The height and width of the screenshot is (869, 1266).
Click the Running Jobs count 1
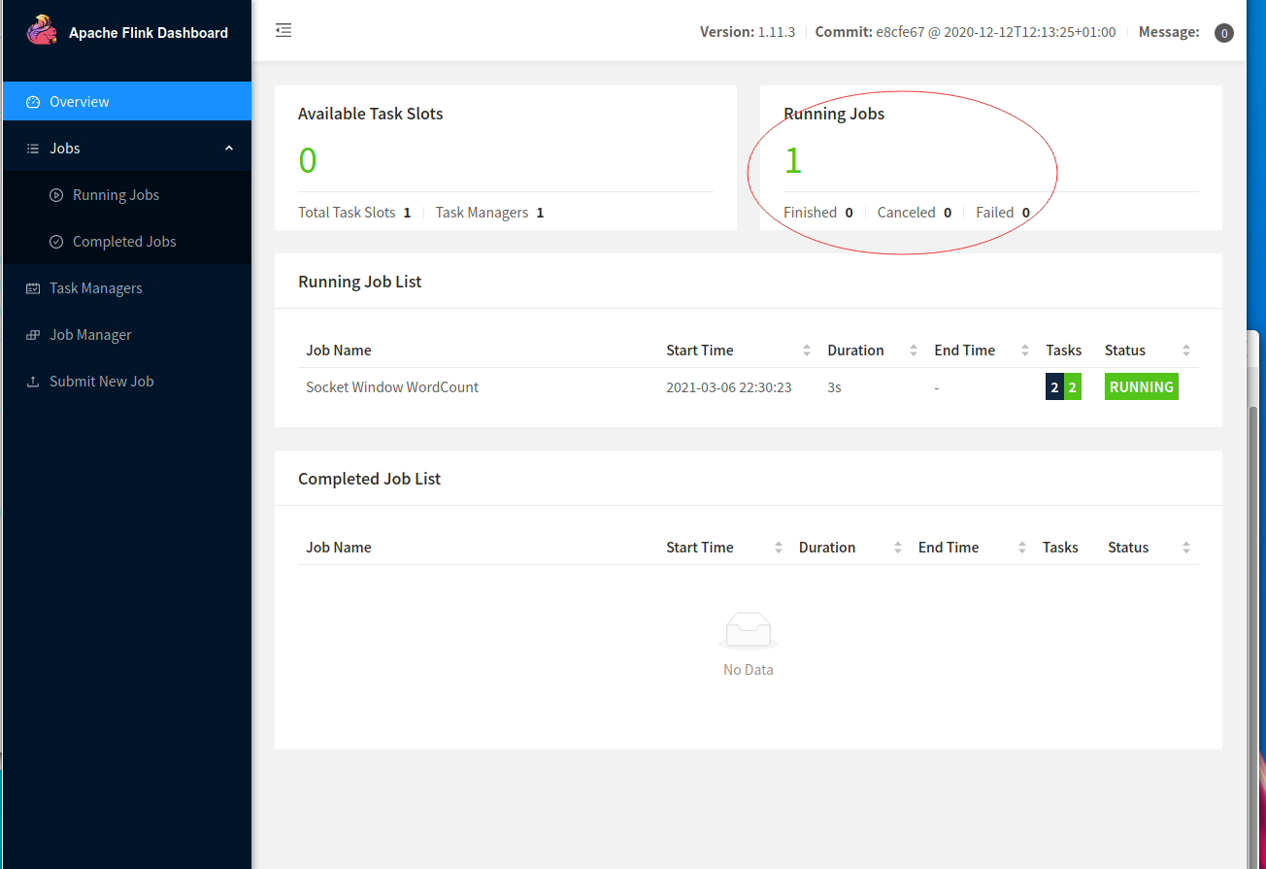(793, 160)
